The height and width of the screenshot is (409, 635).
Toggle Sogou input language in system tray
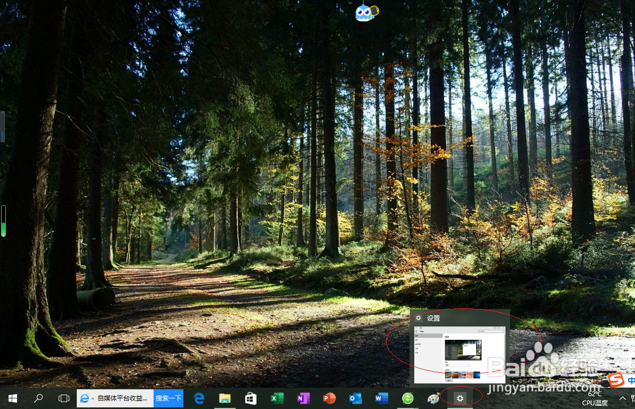(631, 381)
